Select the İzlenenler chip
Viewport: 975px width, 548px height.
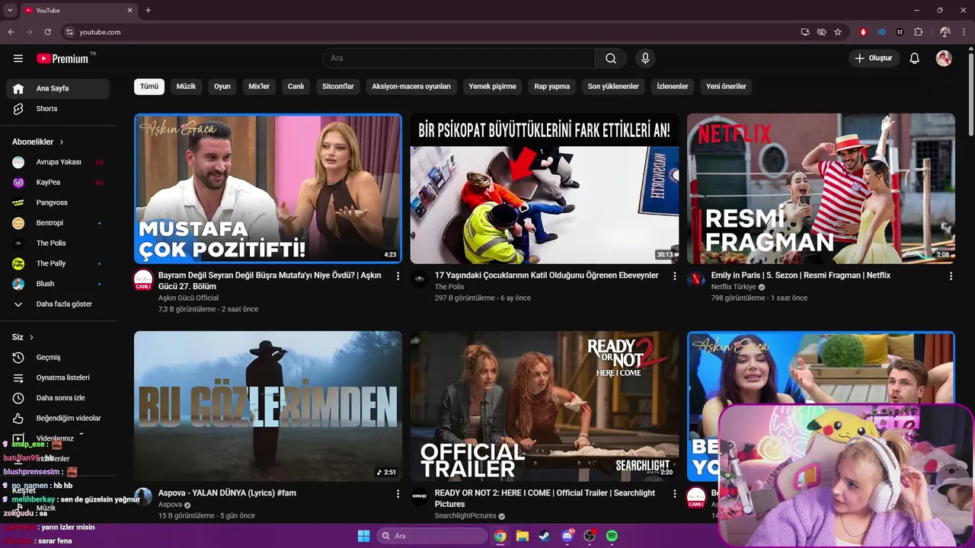pyautogui.click(x=673, y=86)
